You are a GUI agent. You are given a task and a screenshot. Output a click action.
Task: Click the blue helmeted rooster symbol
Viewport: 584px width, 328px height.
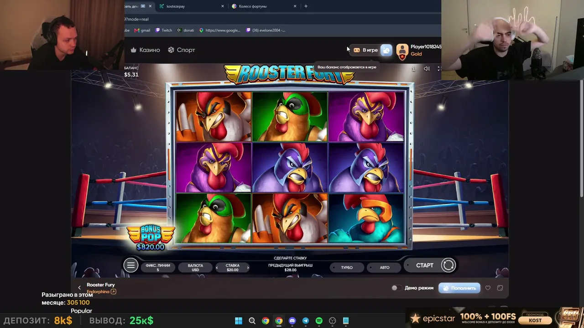point(366,218)
